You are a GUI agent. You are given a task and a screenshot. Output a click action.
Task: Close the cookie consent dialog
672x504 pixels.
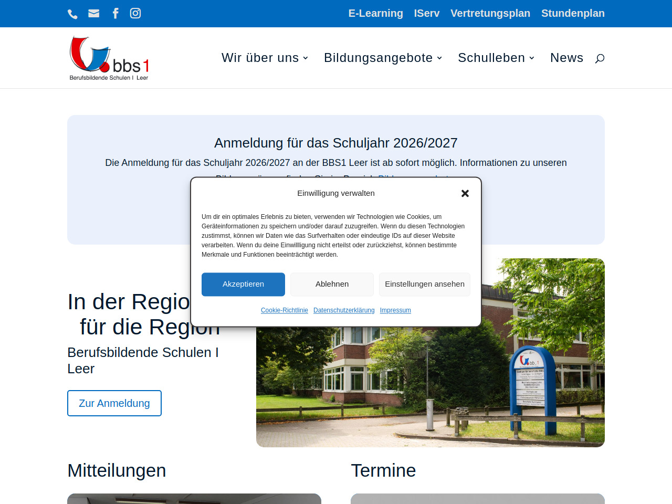click(465, 193)
